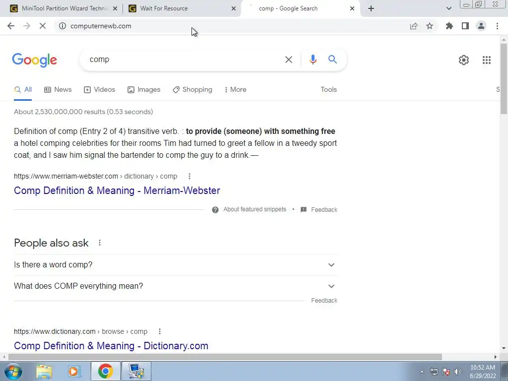Click Chrome icon on taskbar
This screenshot has height=381, width=508.
click(105, 371)
